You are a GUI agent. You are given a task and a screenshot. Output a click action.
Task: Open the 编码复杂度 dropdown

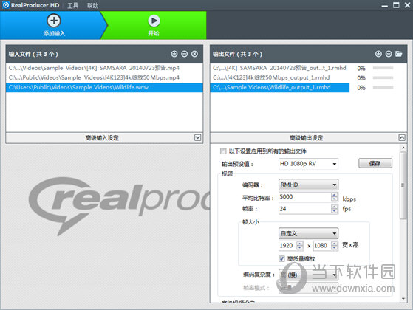click(308, 275)
